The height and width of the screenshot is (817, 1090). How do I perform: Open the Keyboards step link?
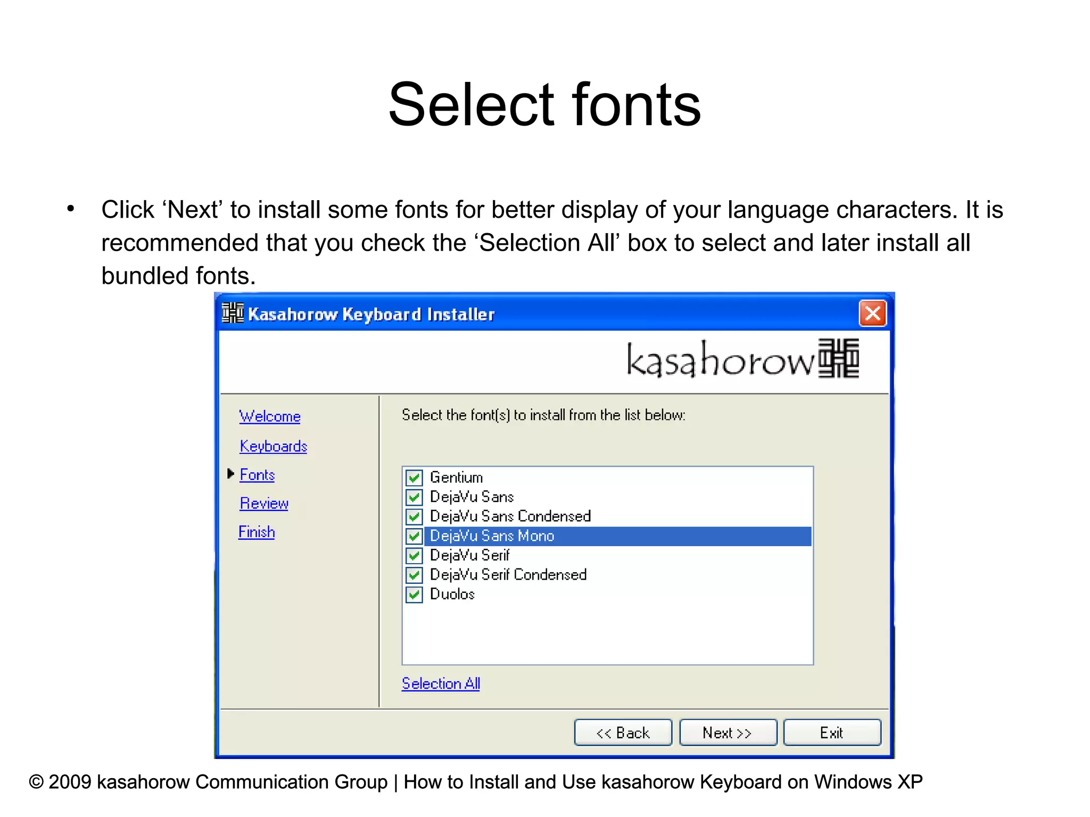pyautogui.click(x=273, y=446)
